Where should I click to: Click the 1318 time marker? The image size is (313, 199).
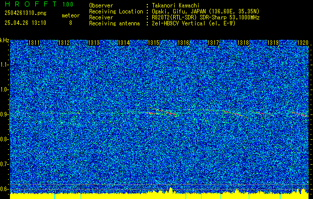coord(243,43)
